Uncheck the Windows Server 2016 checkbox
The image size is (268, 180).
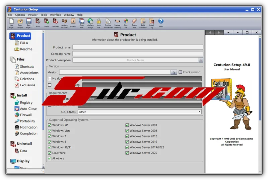click(x=127, y=142)
